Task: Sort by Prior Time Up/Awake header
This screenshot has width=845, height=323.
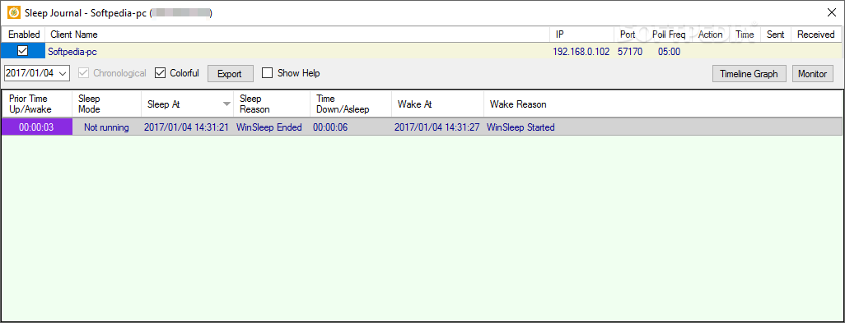Action: 36,104
